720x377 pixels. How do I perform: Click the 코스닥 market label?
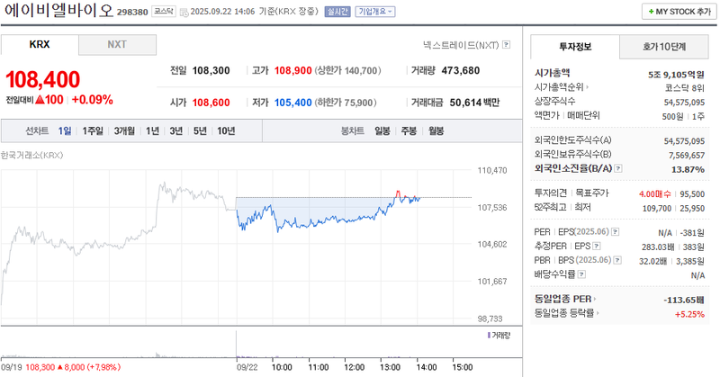pyautogui.click(x=164, y=12)
